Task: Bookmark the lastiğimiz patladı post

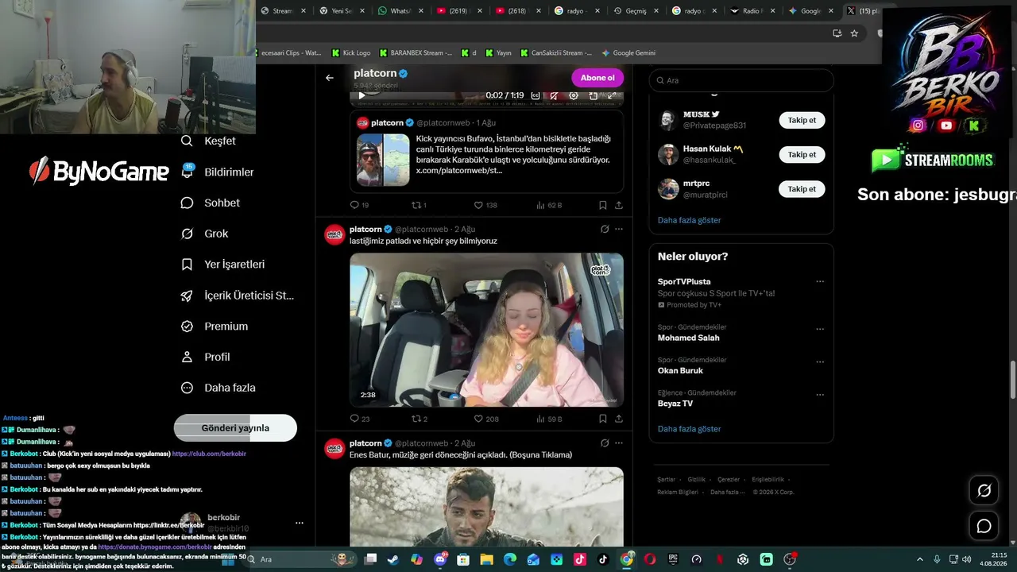Action: click(x=603, y=419)
